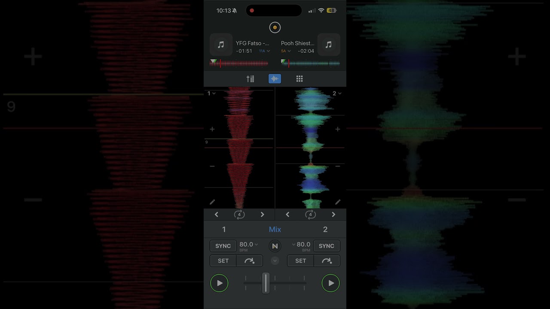Seek in the deck 2 teal overview waveform
This screenshot has height=309, width=550.
pos(310,64)
